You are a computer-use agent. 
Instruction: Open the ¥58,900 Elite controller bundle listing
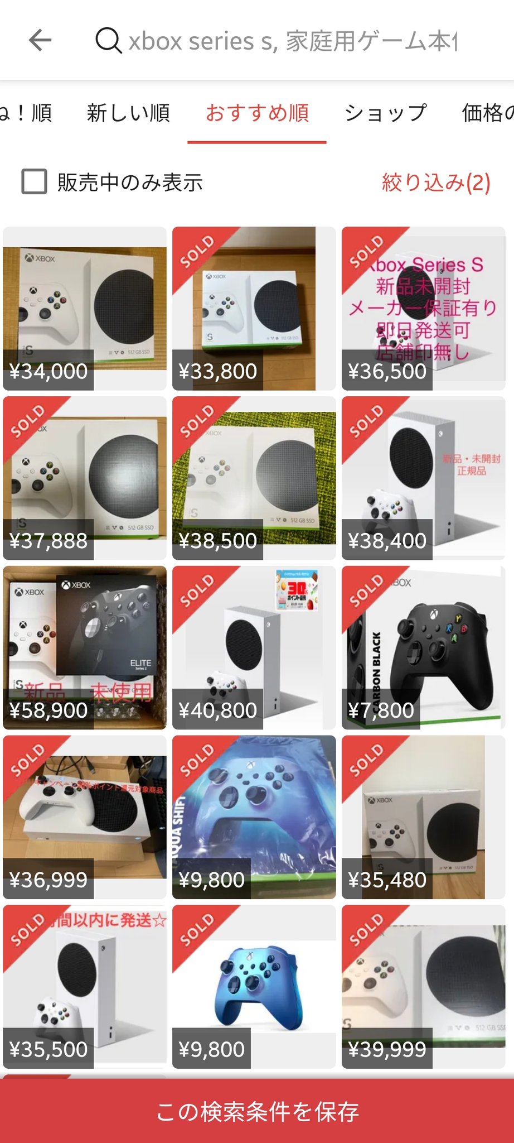pyautogui.click(x=85, y=647)
